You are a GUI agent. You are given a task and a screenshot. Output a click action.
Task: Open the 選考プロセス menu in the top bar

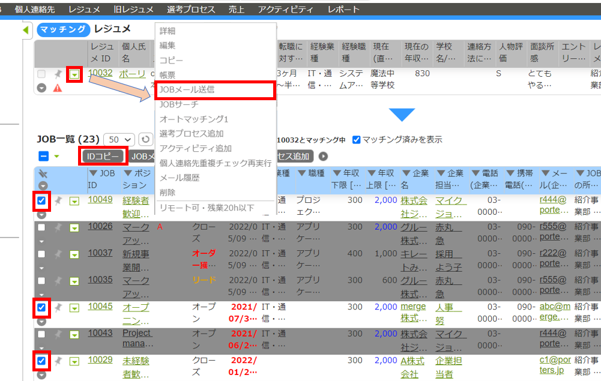pyautogui.click(x=191, y=8)
